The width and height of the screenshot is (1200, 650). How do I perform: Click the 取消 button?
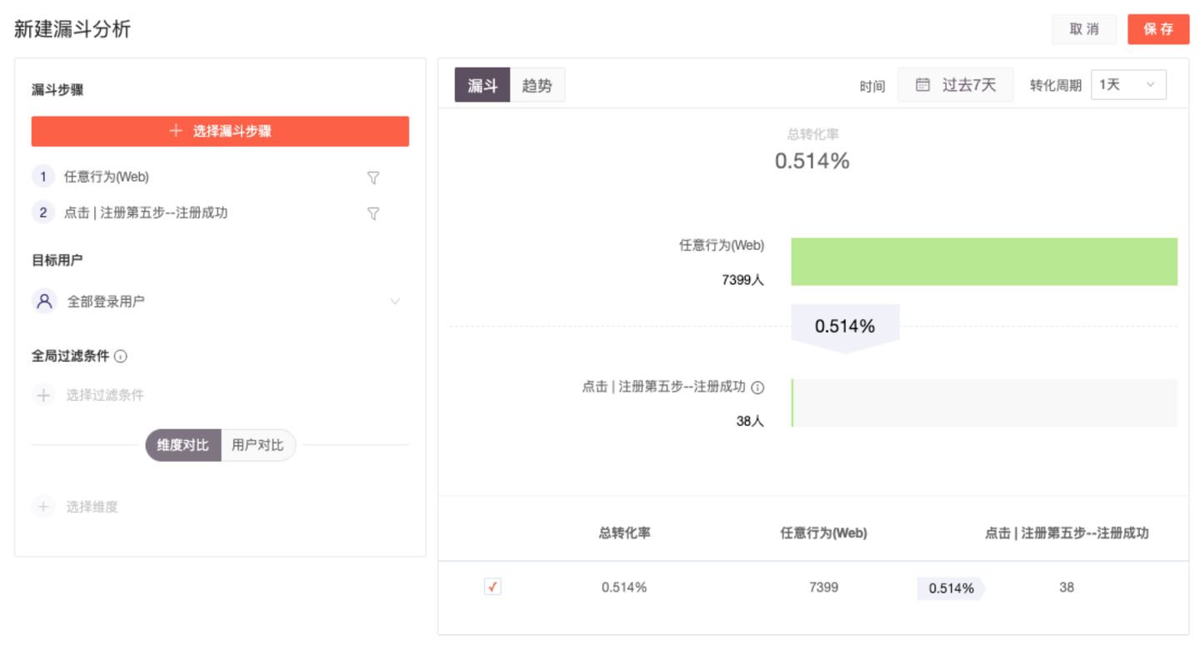(x=1084, y=29)
